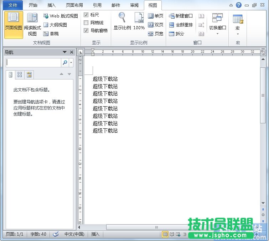This screenshot has width=269, height=241.
Task: Open the Zoom (显示比例) magnifier dialog
Action: pyautogui.click(x=122, y=21)
